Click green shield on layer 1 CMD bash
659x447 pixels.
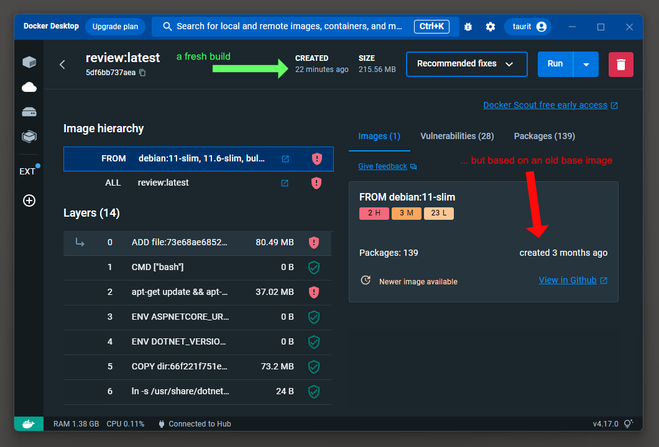(x=314, y=268)
